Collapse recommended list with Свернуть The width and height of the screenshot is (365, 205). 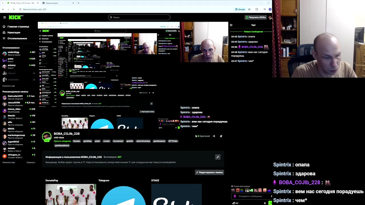pos(31,162)
